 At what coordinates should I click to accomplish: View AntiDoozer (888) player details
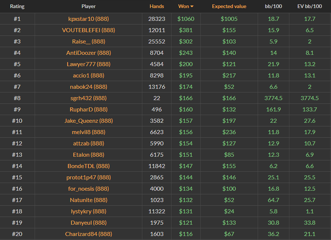coord(88,53)
